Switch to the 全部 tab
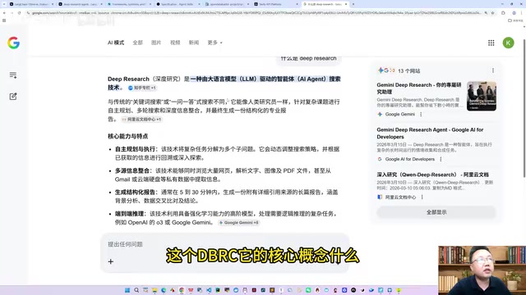The image size is (526, 295). (137, 43)
